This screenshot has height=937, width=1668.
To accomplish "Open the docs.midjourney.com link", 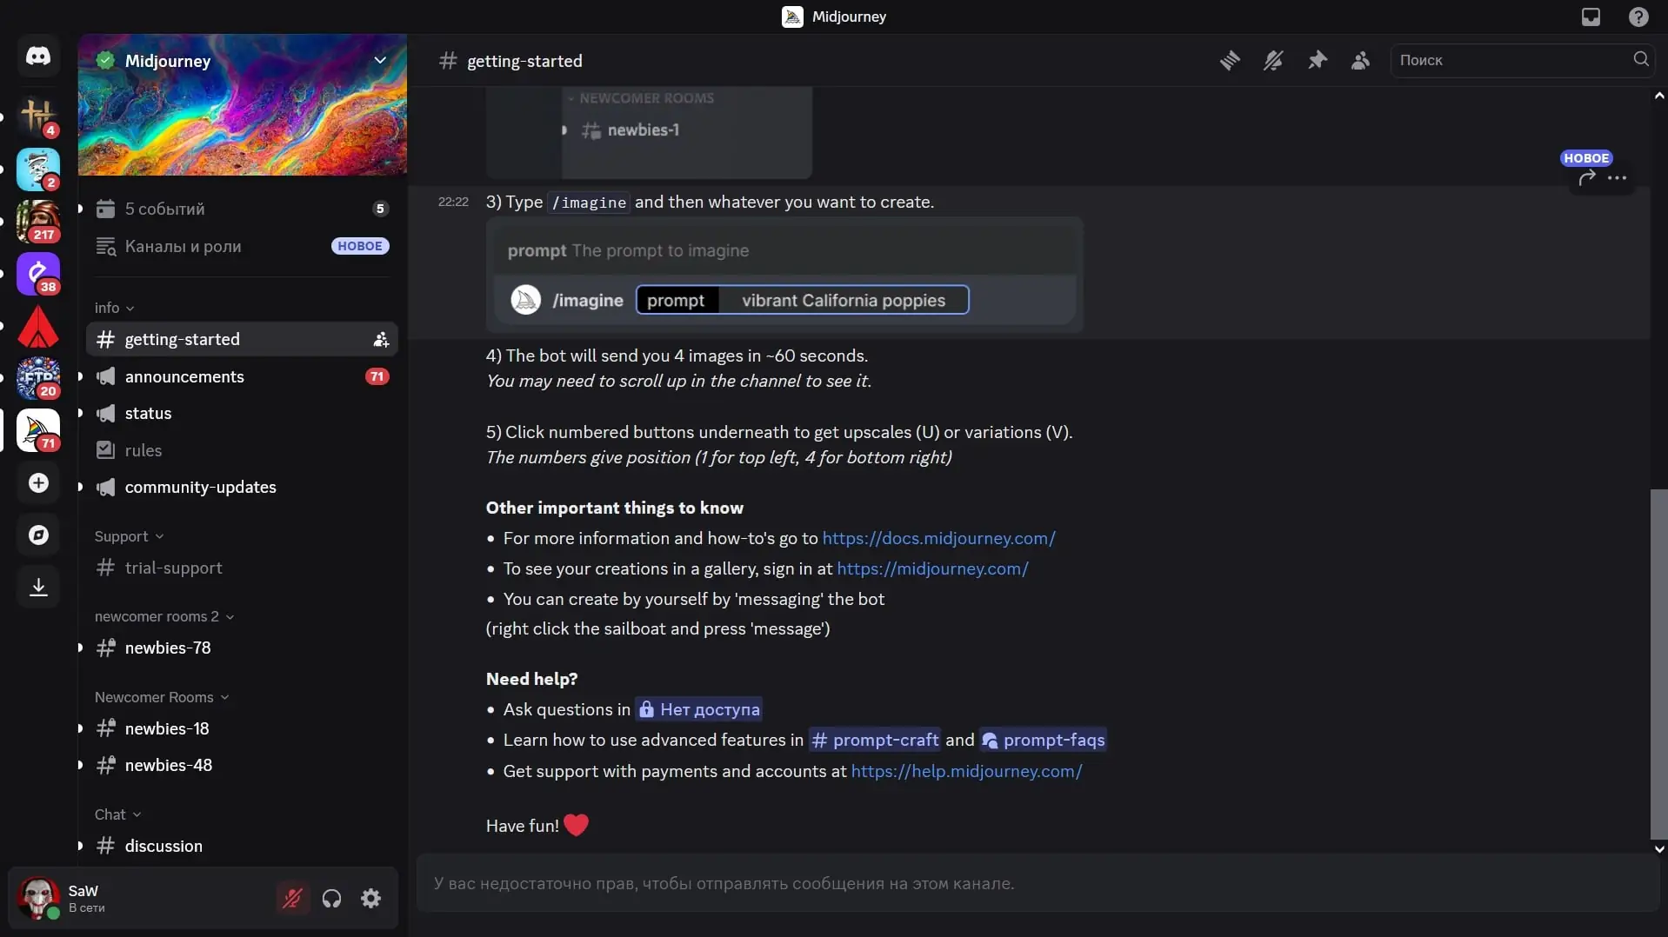I will (x=938, y=538).
